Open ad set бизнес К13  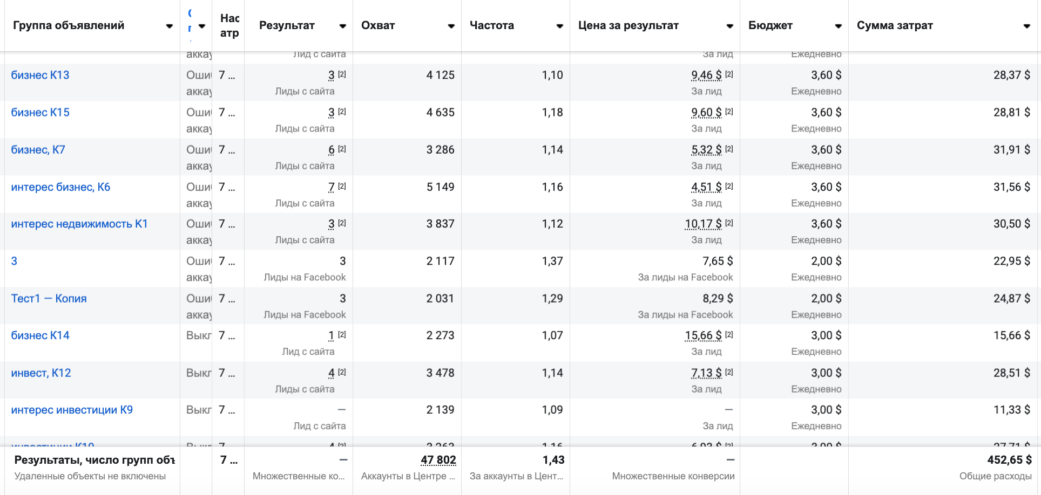(x=40, y=75)
